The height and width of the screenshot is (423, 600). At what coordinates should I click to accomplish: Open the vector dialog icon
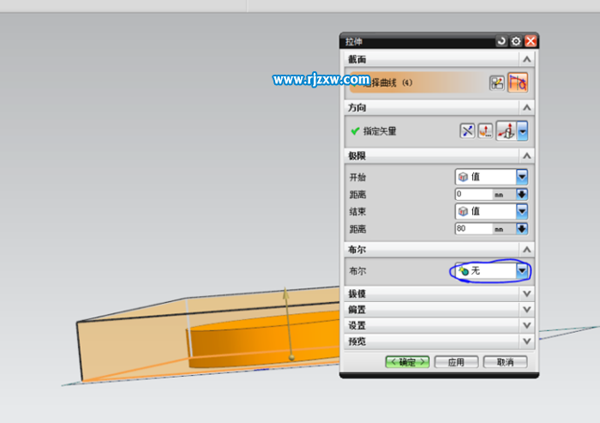(485, 131)
